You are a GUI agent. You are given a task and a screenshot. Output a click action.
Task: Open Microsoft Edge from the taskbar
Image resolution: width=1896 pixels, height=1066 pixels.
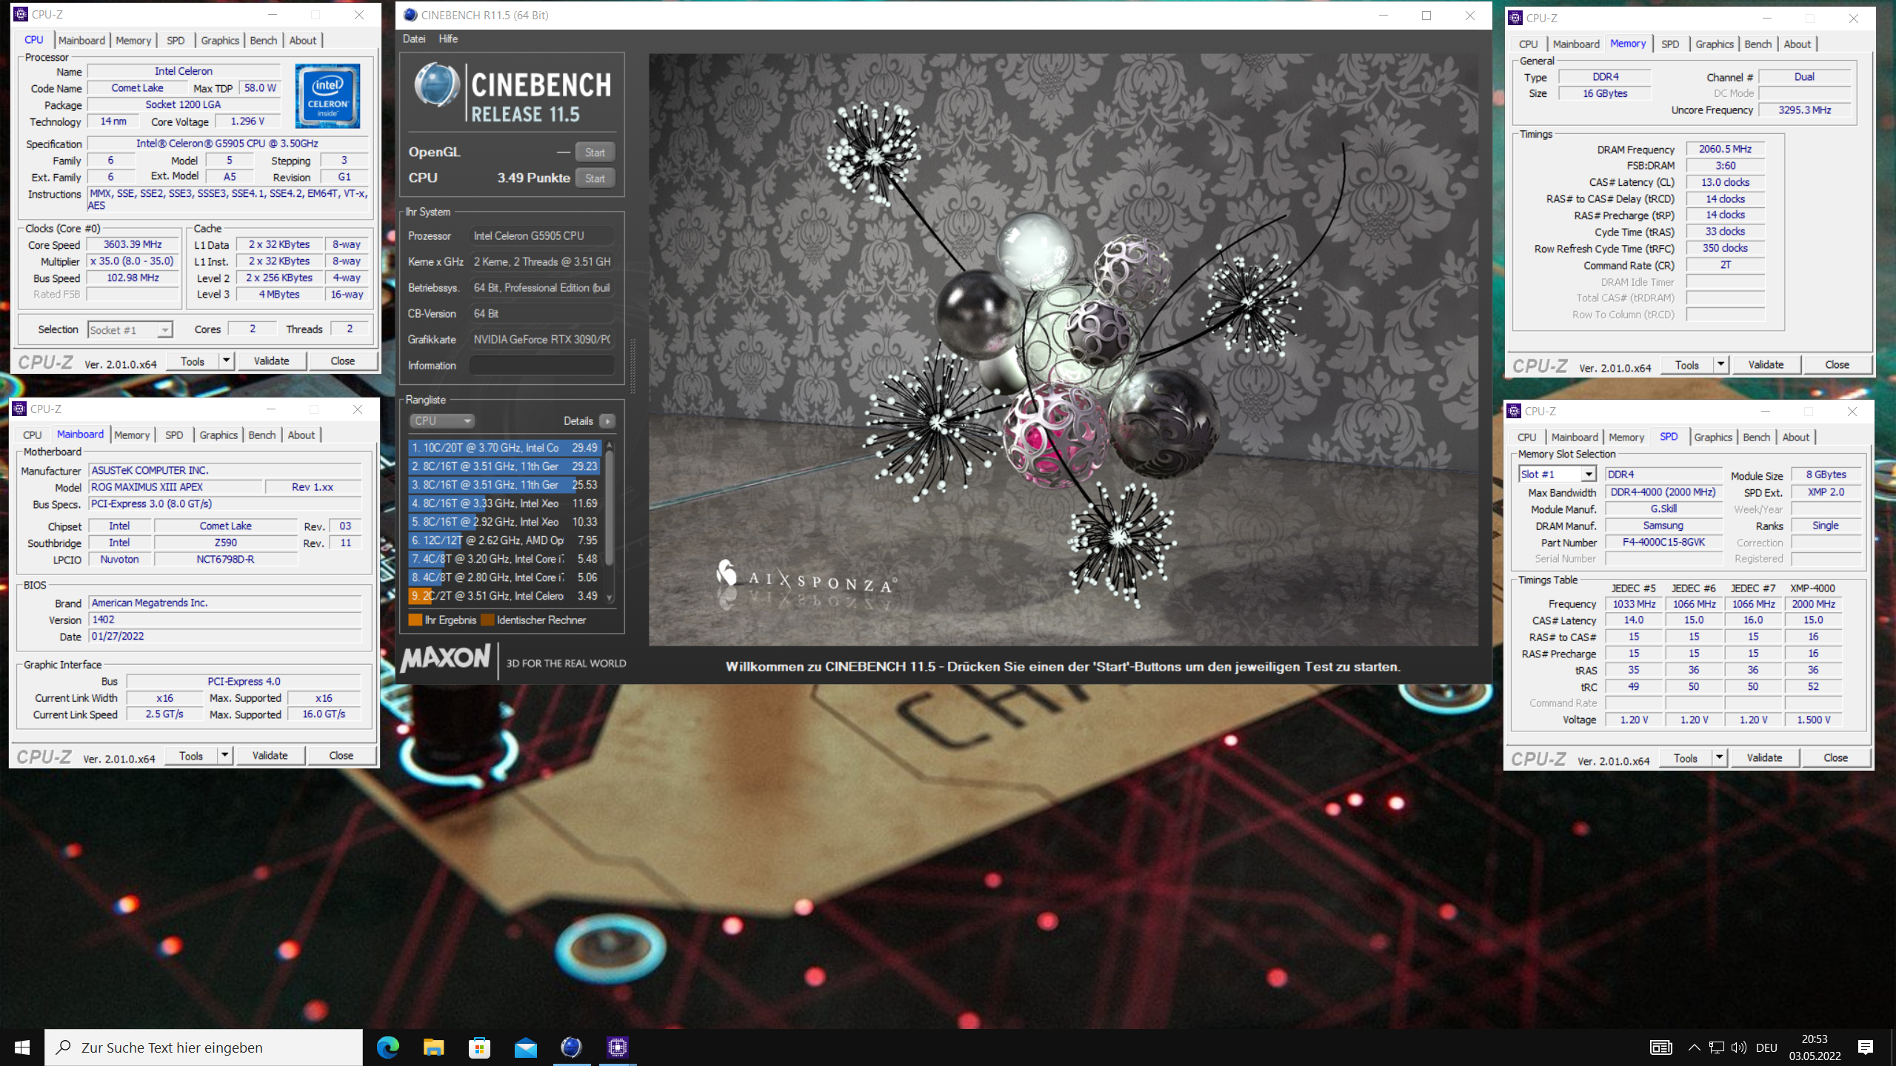click(387, 1047)
